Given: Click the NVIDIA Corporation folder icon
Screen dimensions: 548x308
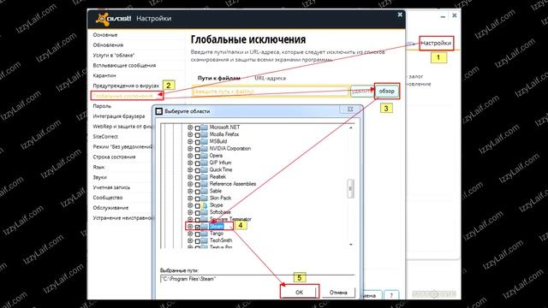Looking at the screenshot, I should coord(205,149).
